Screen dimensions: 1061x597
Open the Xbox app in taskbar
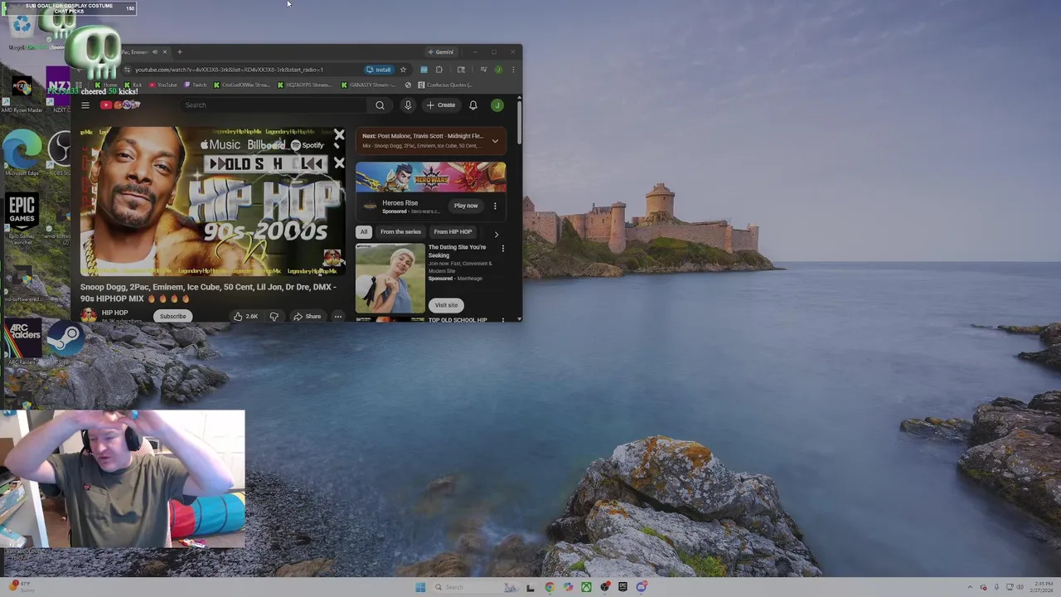click(586, 587)
